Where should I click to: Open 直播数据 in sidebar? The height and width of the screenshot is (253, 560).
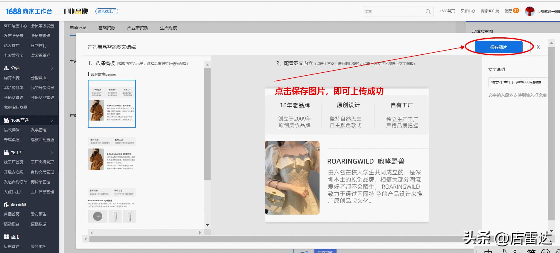click(x=39, y=224)
